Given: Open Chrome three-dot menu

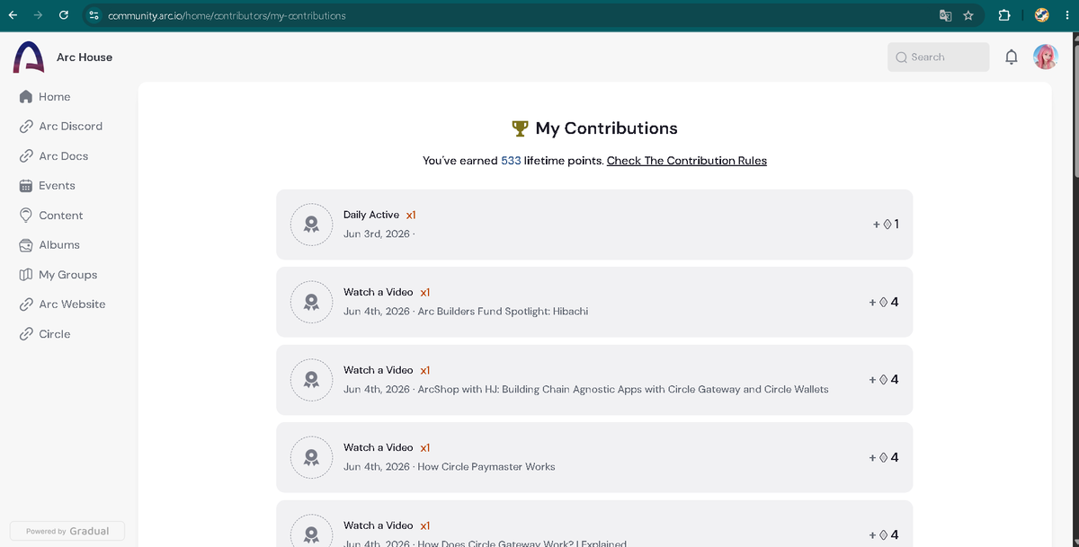Looking at the screenshot, I should (x=1066, y=15).
